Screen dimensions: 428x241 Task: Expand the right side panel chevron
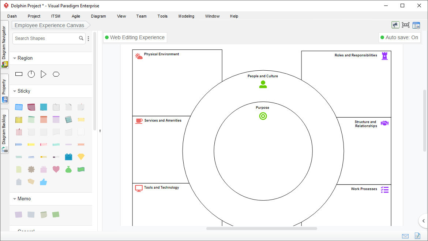(423, 221)
